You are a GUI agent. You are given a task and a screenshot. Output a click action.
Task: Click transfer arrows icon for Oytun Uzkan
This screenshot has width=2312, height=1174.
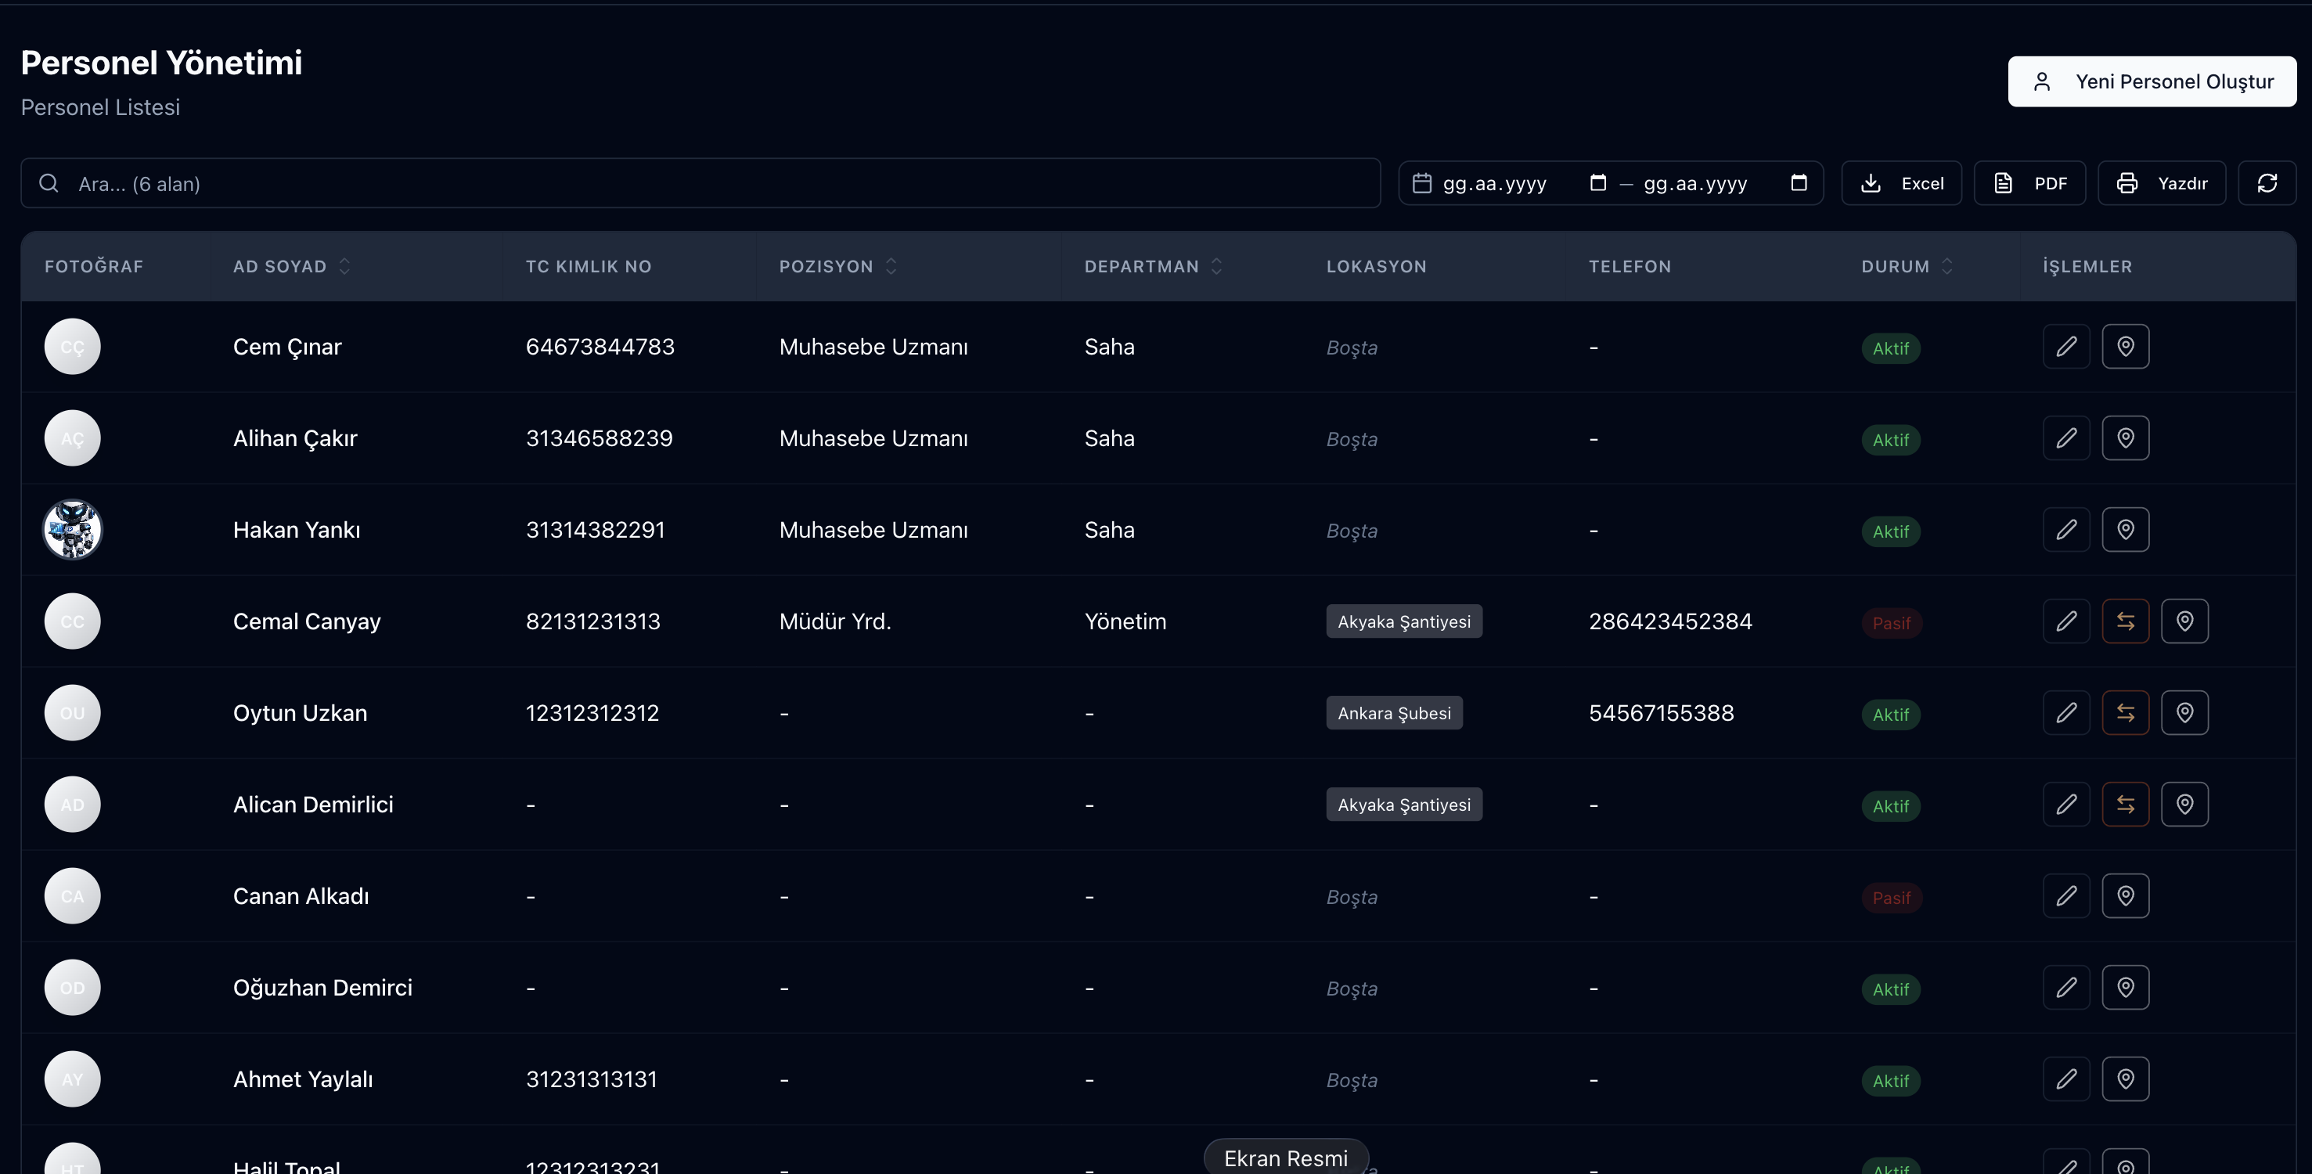pos(2125,713)
